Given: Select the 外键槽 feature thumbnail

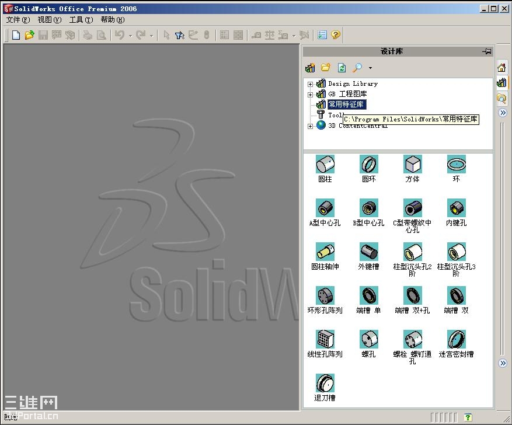Looking at the screenshot, I should (368, 252).
